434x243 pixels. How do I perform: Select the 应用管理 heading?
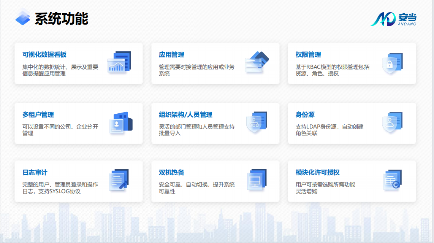(x=171, y=55)
